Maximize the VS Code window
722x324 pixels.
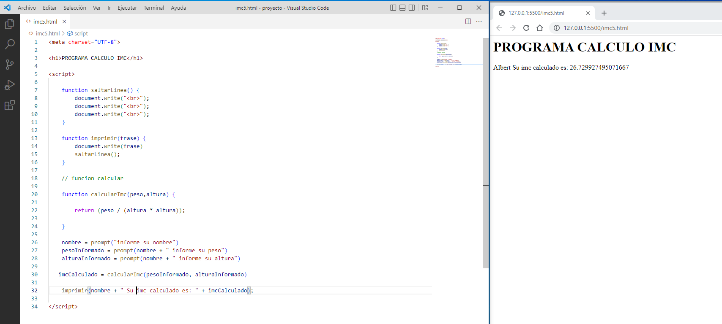(x=459, y=8)
